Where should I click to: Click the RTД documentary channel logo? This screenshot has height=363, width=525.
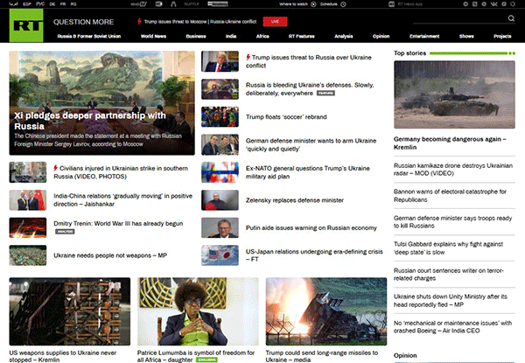[158, 4]
